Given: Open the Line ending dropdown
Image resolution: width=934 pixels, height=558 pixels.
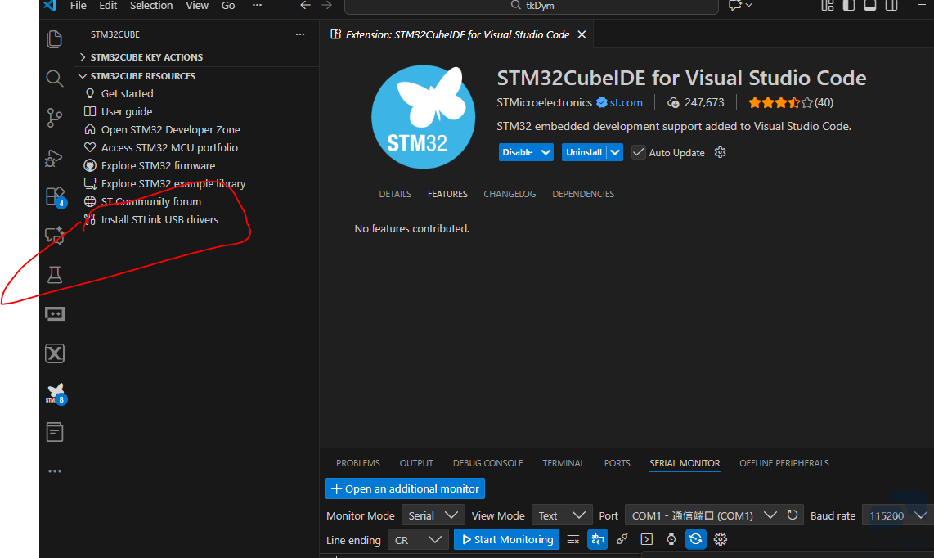Looking at the screenshot, I should tap(418, 540).
